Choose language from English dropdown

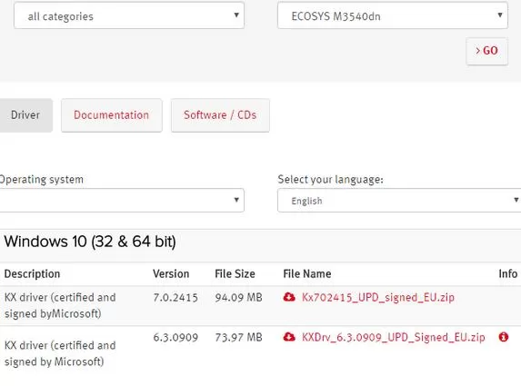coord(399,200)
